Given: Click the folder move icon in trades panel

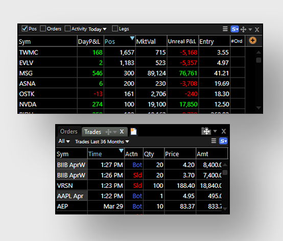Looking at the screenshot, I should (206, 131).
